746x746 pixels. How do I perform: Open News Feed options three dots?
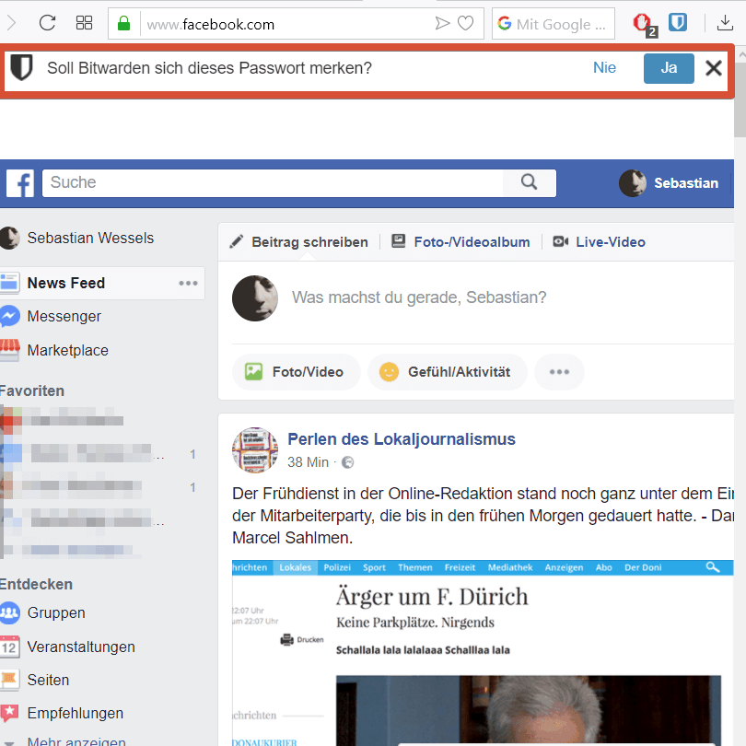pyautogui.click(x=188, y=283)
